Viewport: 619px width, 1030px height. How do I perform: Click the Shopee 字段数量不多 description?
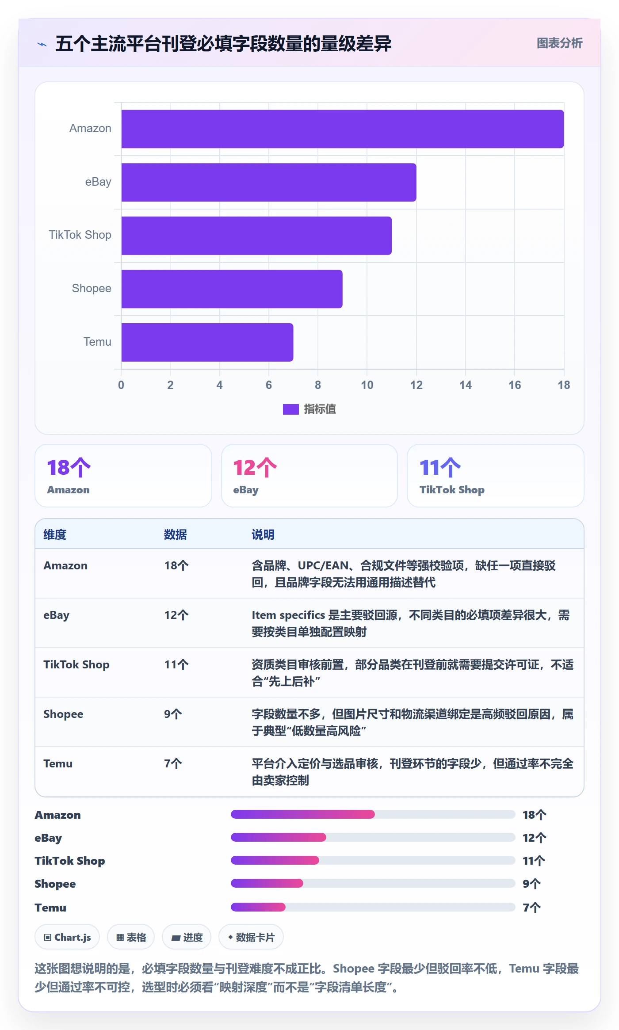pyautogui.click(x=413, y=722)
